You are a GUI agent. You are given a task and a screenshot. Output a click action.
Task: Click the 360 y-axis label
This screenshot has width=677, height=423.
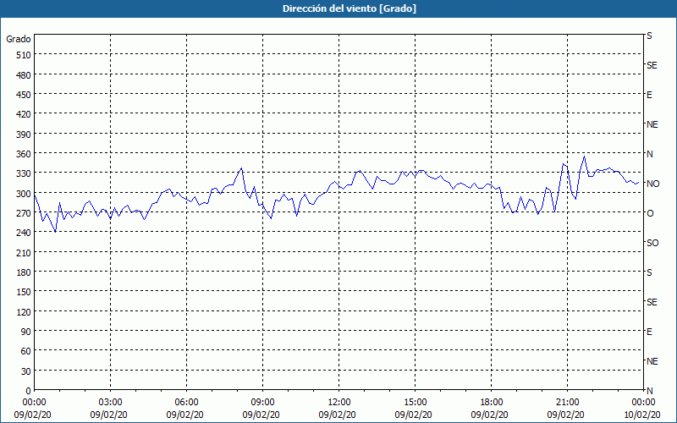(x=23, y=154)
